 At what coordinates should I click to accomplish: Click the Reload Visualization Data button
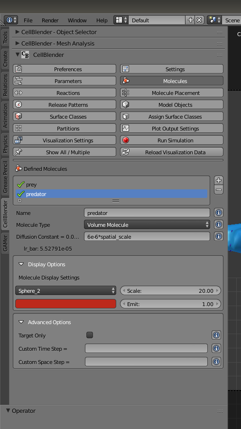pyautogui.click(x=172, y=152)
